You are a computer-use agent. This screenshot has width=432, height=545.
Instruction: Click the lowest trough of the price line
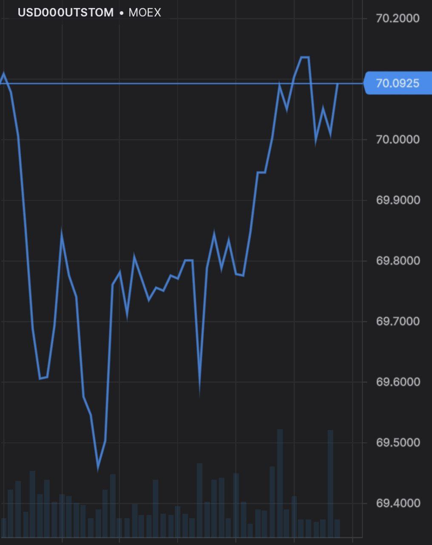[98, 468]
